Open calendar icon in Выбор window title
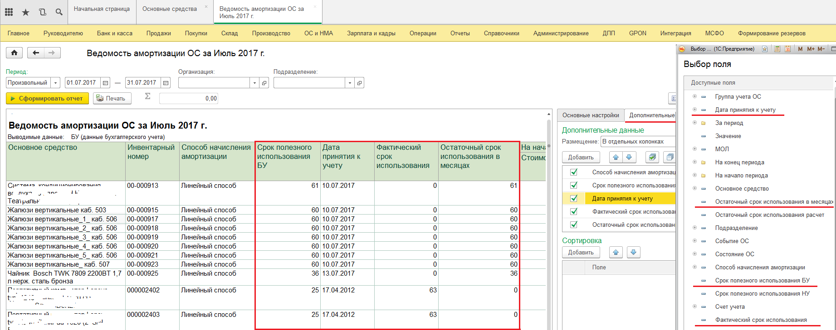 [787, 49]
